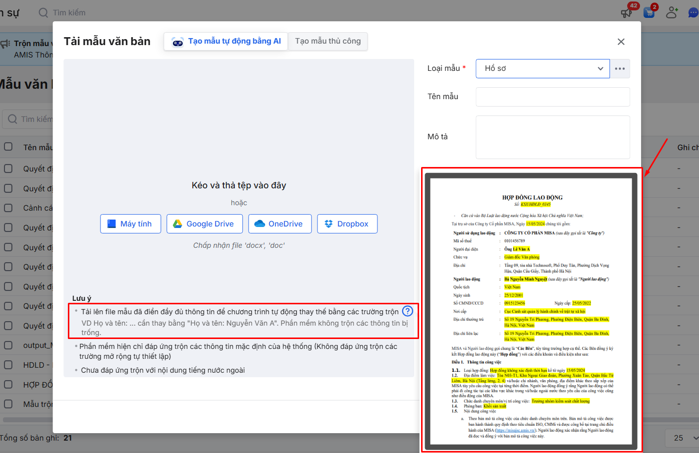Image resolution: width=699 pixels, height=453 pixels.
Task: Click the note Chưa đáp ứng trộn với nội dung tiếng nước ngoài
Action: coord(163,370)
